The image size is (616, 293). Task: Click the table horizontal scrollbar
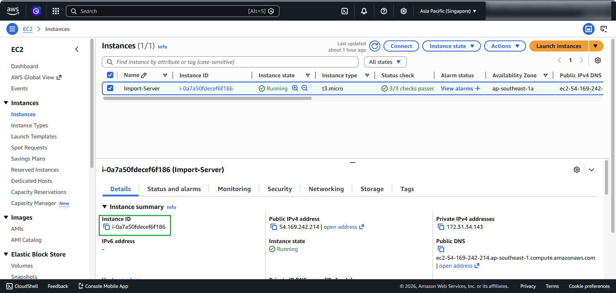[208, 98]
